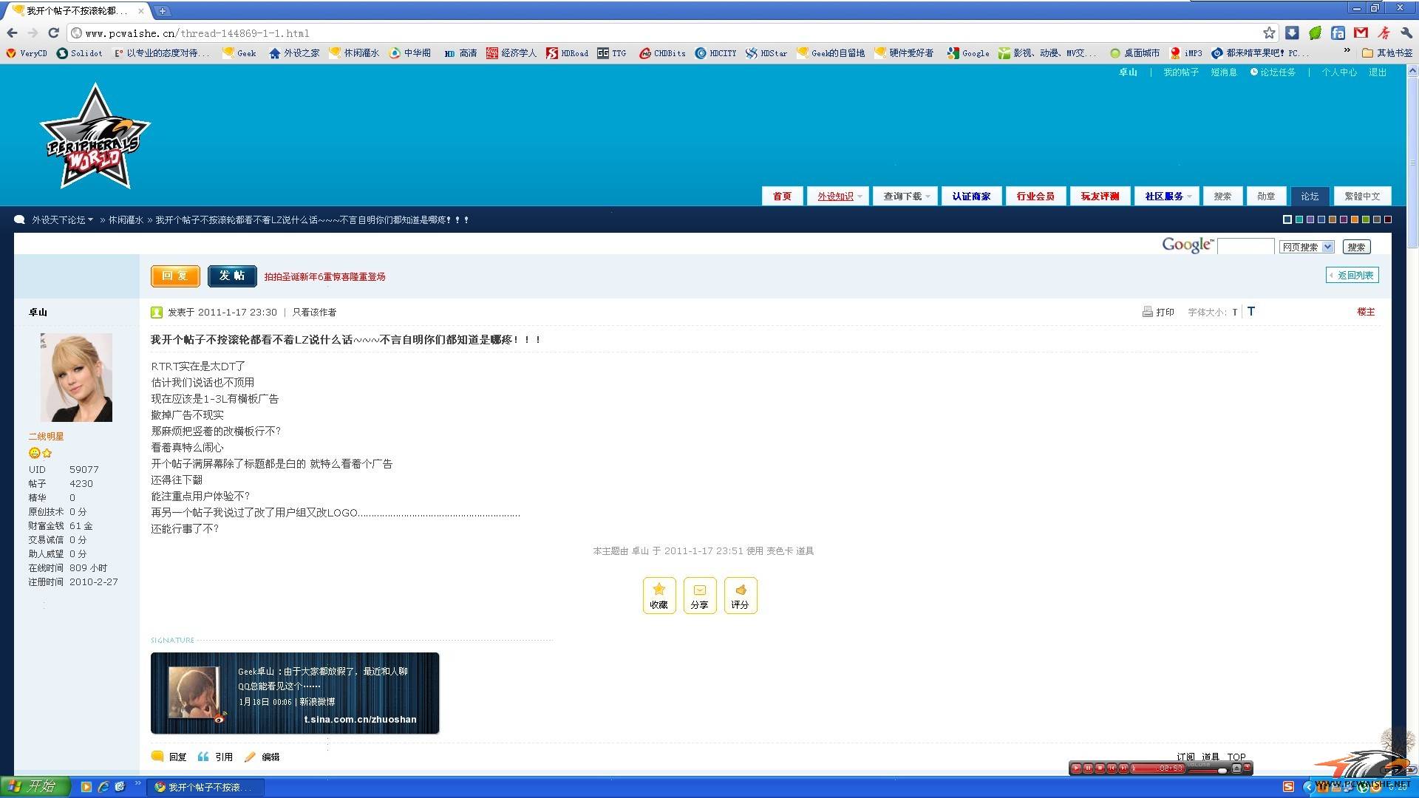Select the smaller font size T

(1234, 313)
